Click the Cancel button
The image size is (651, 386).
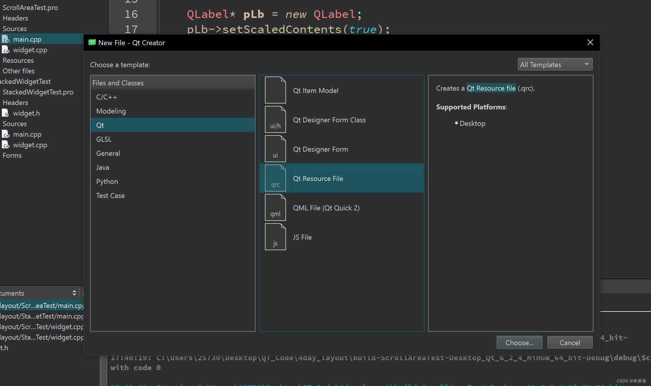pyautogui.click(x=569, y=343)
